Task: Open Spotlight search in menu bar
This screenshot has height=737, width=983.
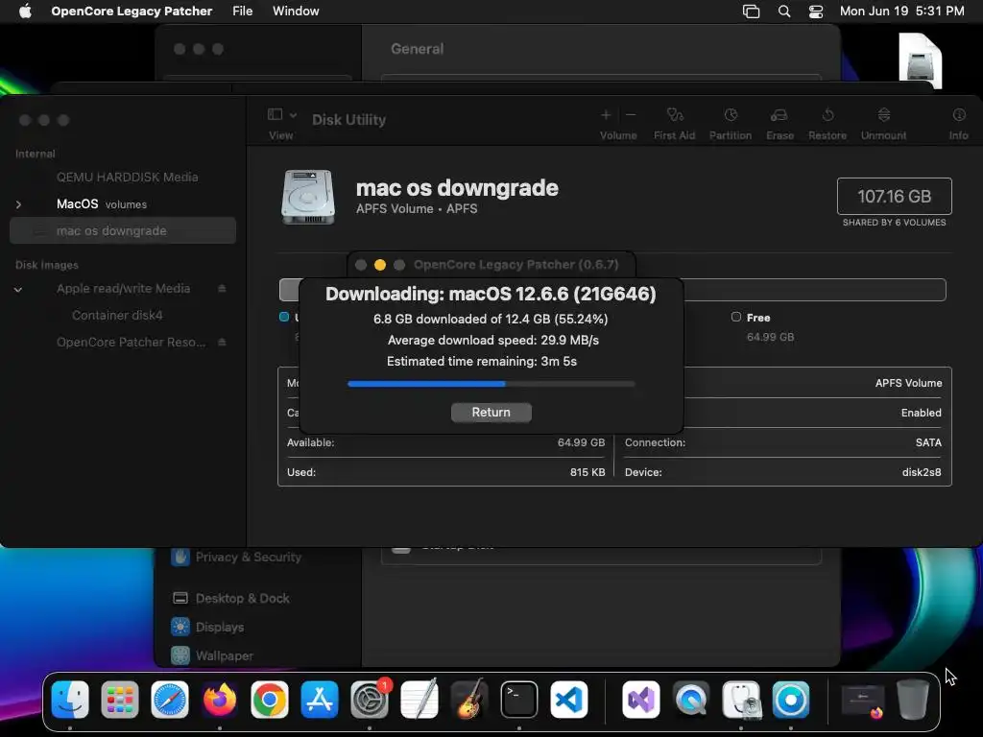Action: (x=783, y=12)
